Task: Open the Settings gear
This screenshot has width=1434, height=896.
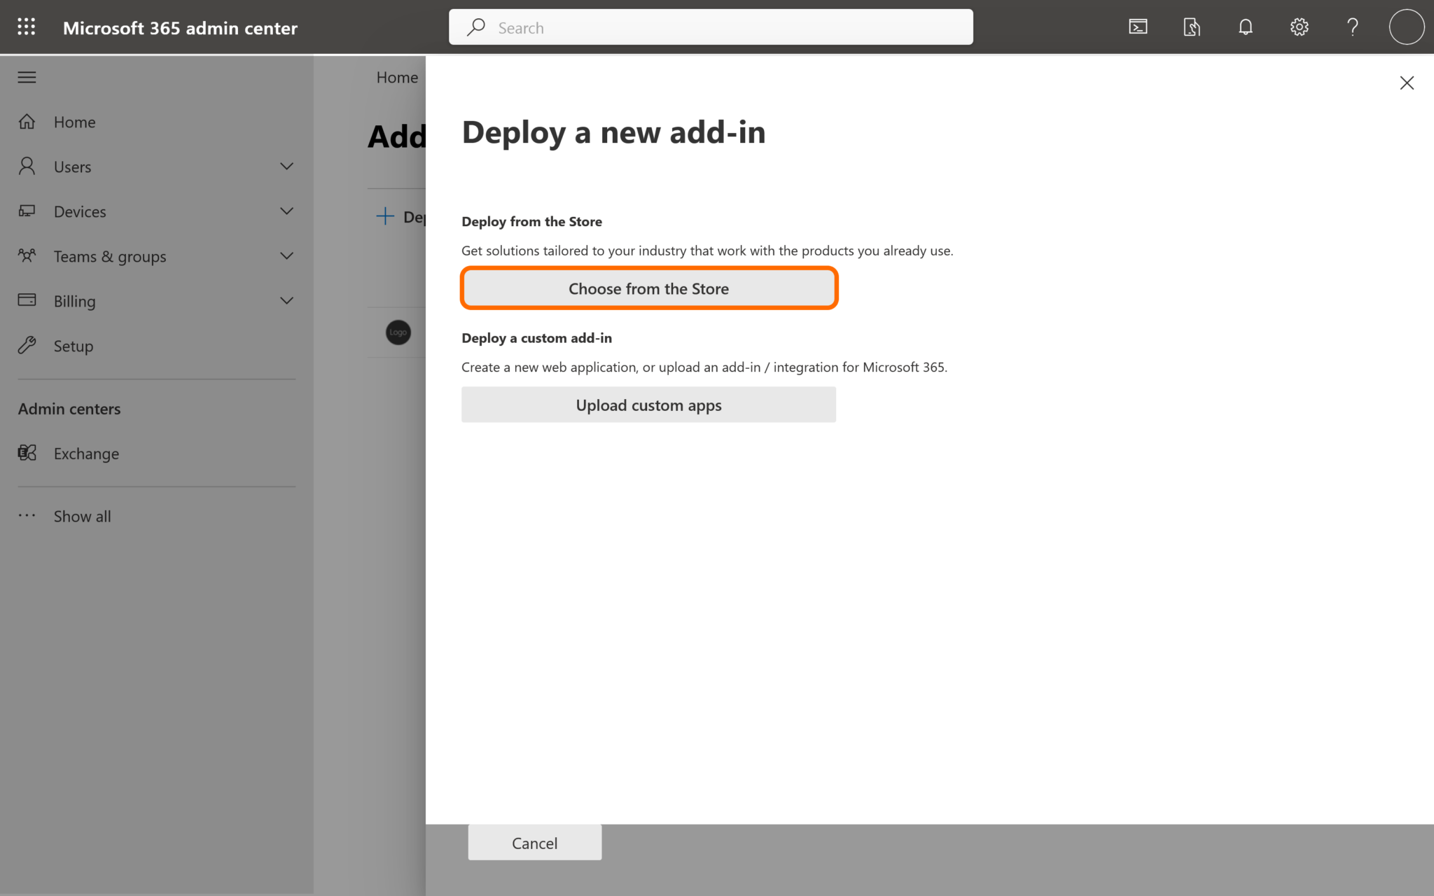Action: click(x=1299, y=27)
